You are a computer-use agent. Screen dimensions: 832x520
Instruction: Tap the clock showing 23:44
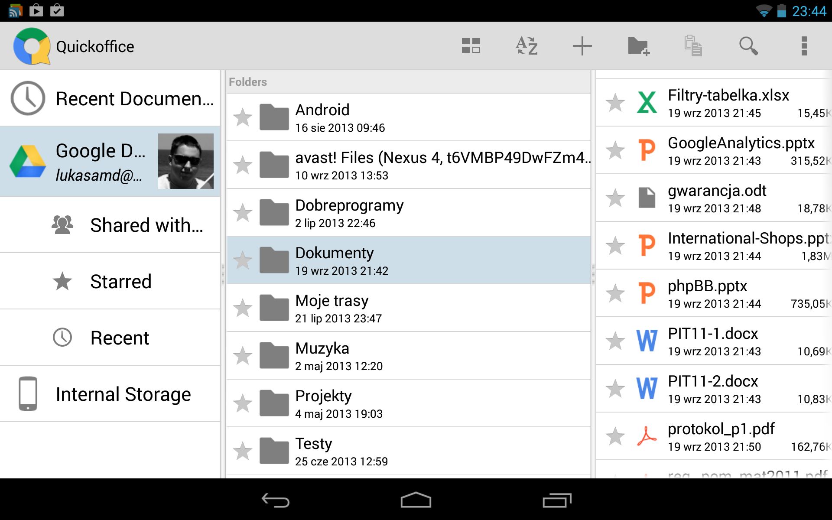[x=809, y=11]
